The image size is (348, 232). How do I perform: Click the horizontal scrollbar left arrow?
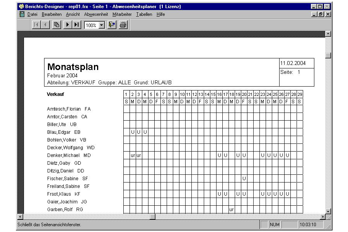tap(20, 217)
